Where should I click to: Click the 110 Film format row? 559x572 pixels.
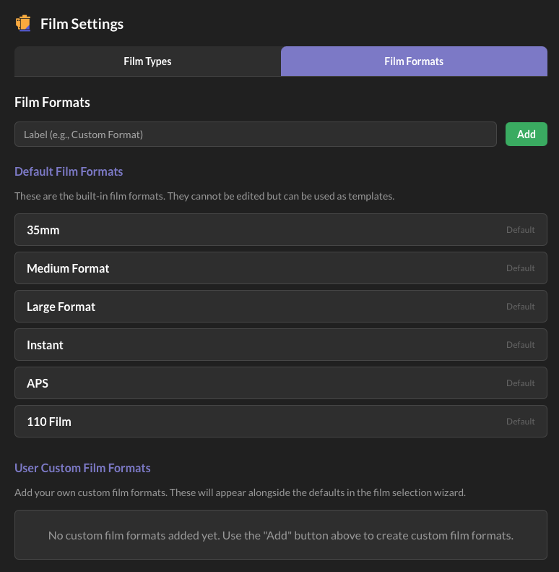pyautogui.click(x=217, y=422)
